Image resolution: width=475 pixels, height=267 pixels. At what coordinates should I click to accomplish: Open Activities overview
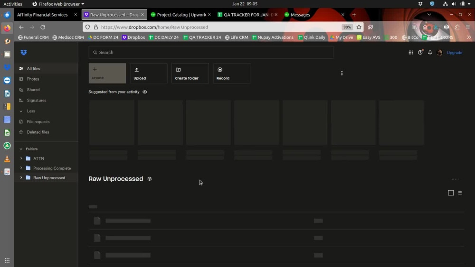[13, 4]
